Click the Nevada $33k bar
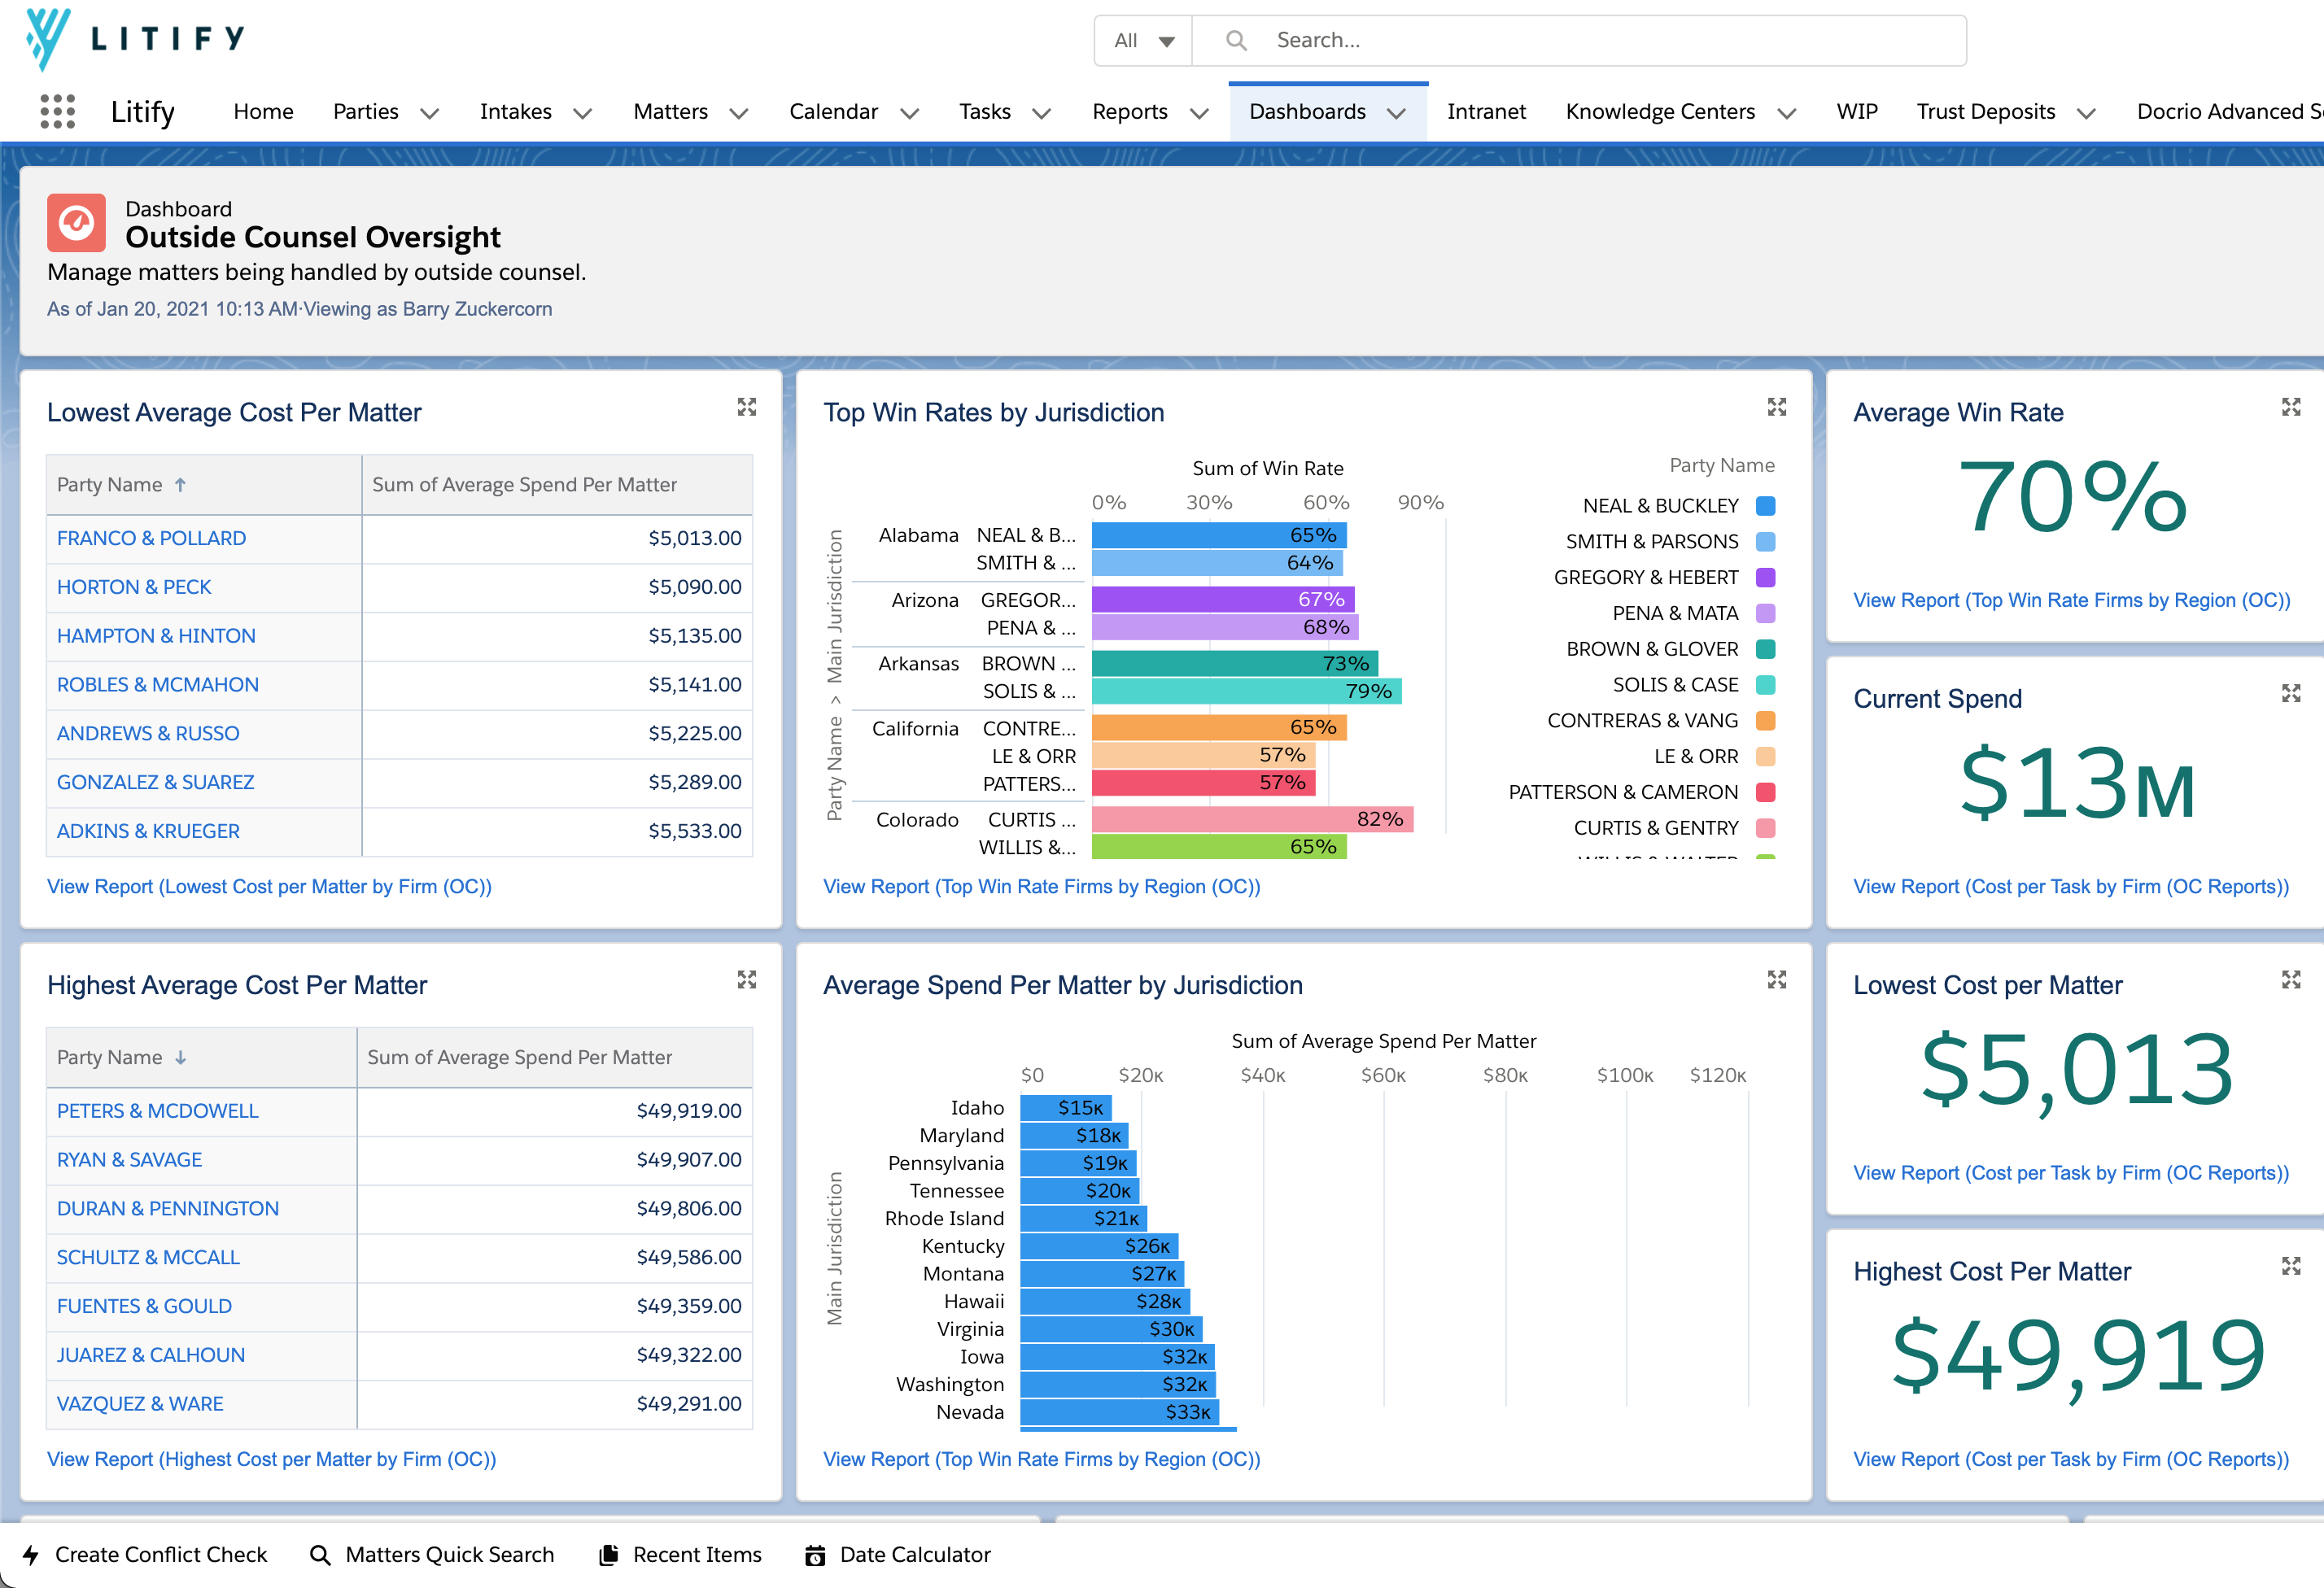This screenshot has height=1588, width=2324. 1119,1412
